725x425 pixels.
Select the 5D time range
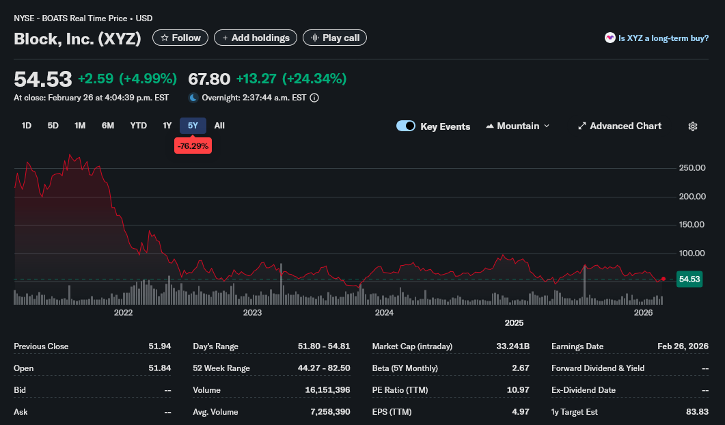[x=53, y=125]
